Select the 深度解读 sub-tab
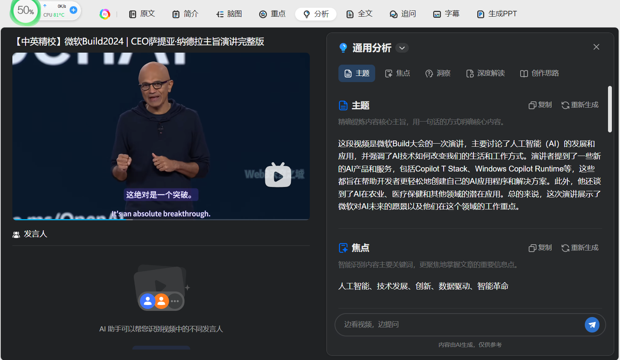The width and height of the screenshot is (620, 360). 485,73
